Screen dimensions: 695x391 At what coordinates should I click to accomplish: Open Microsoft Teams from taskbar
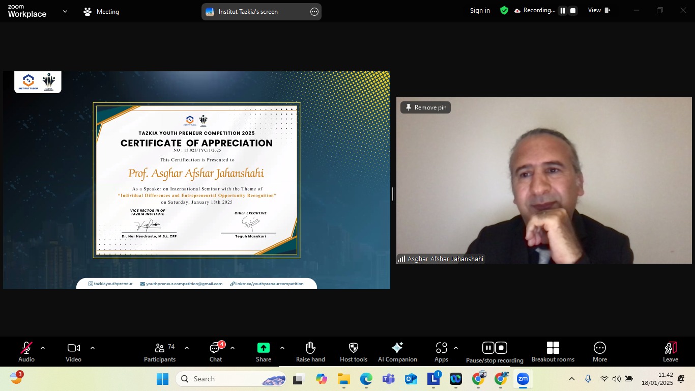pyautogui.click(x=389, y=379)
